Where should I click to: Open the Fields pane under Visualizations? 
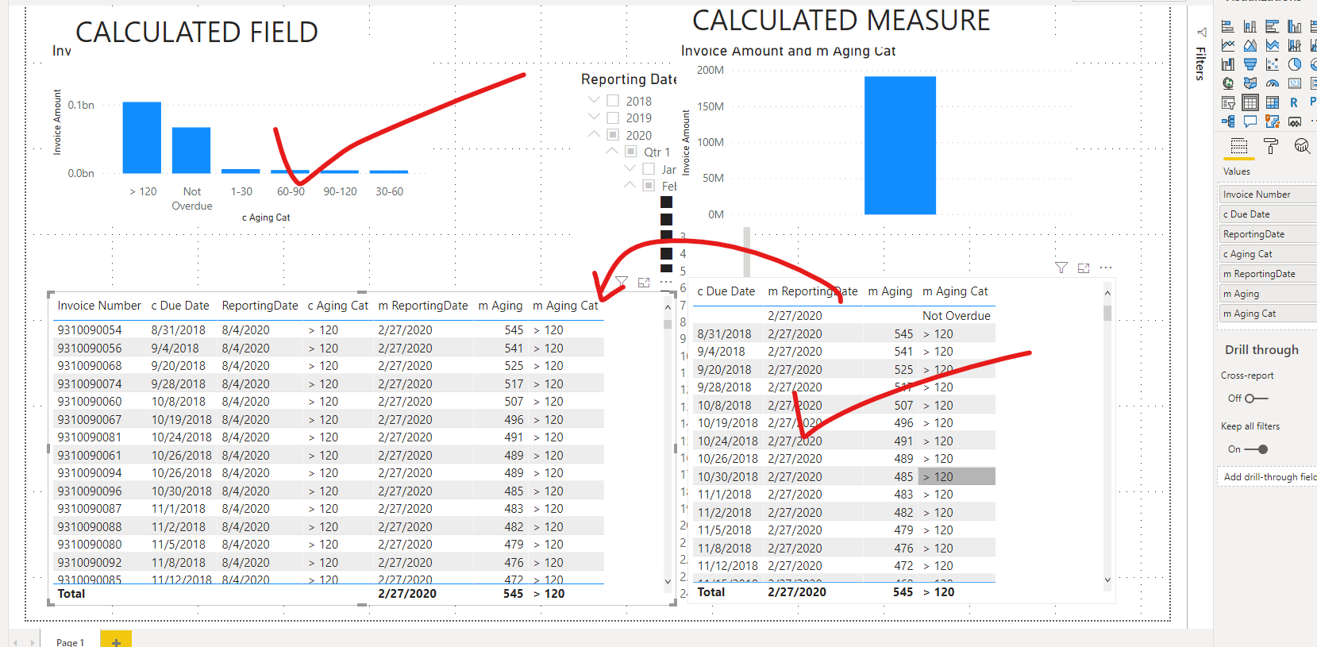point(1239,146)
